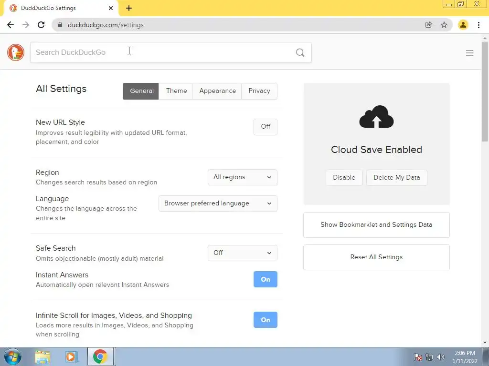489x366 pixels.
Task: Click 'Infinite Scroll for Images, Videos, and Shopping'
Action: tap(114, 315)
